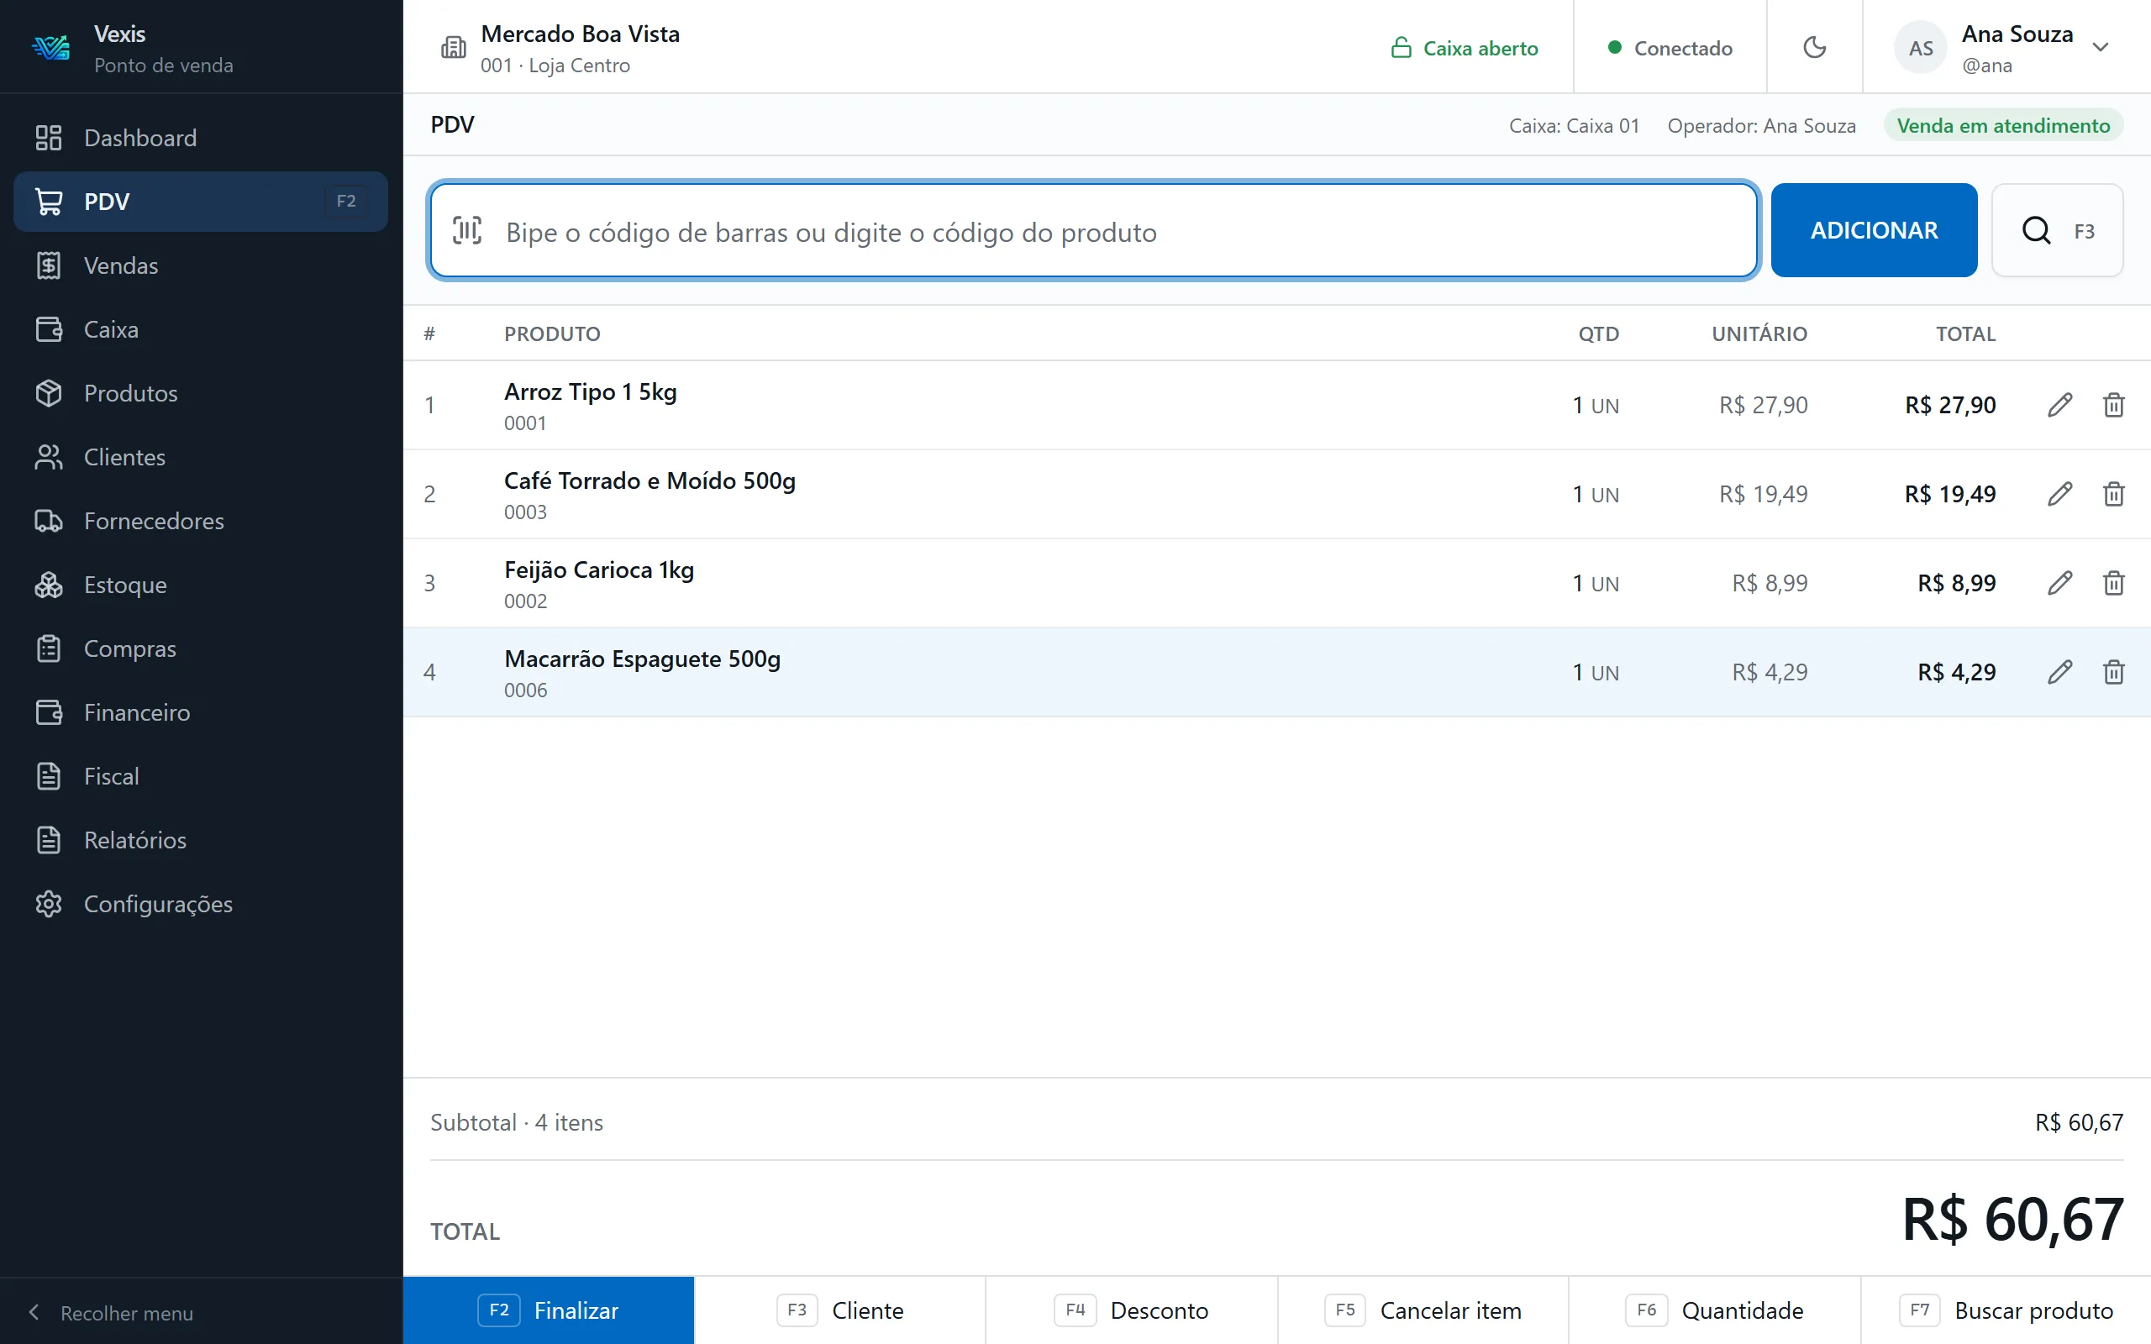Click the QTD column header
Image resolution: width=2151 pixels, height=1344 pixels.
1598,334
